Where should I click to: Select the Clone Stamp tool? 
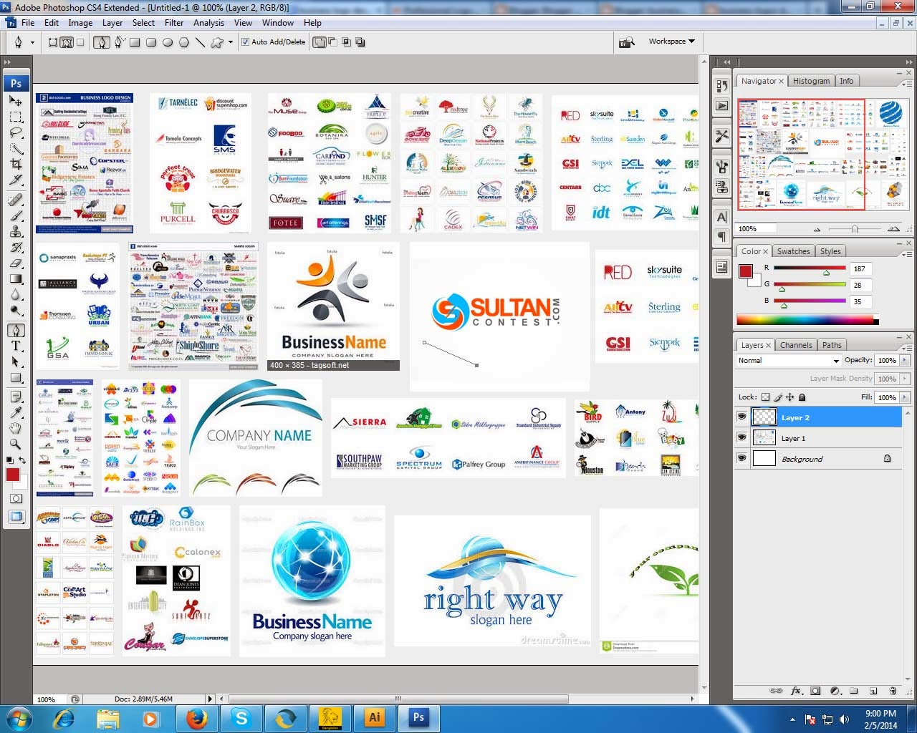[x=16, y=232]
